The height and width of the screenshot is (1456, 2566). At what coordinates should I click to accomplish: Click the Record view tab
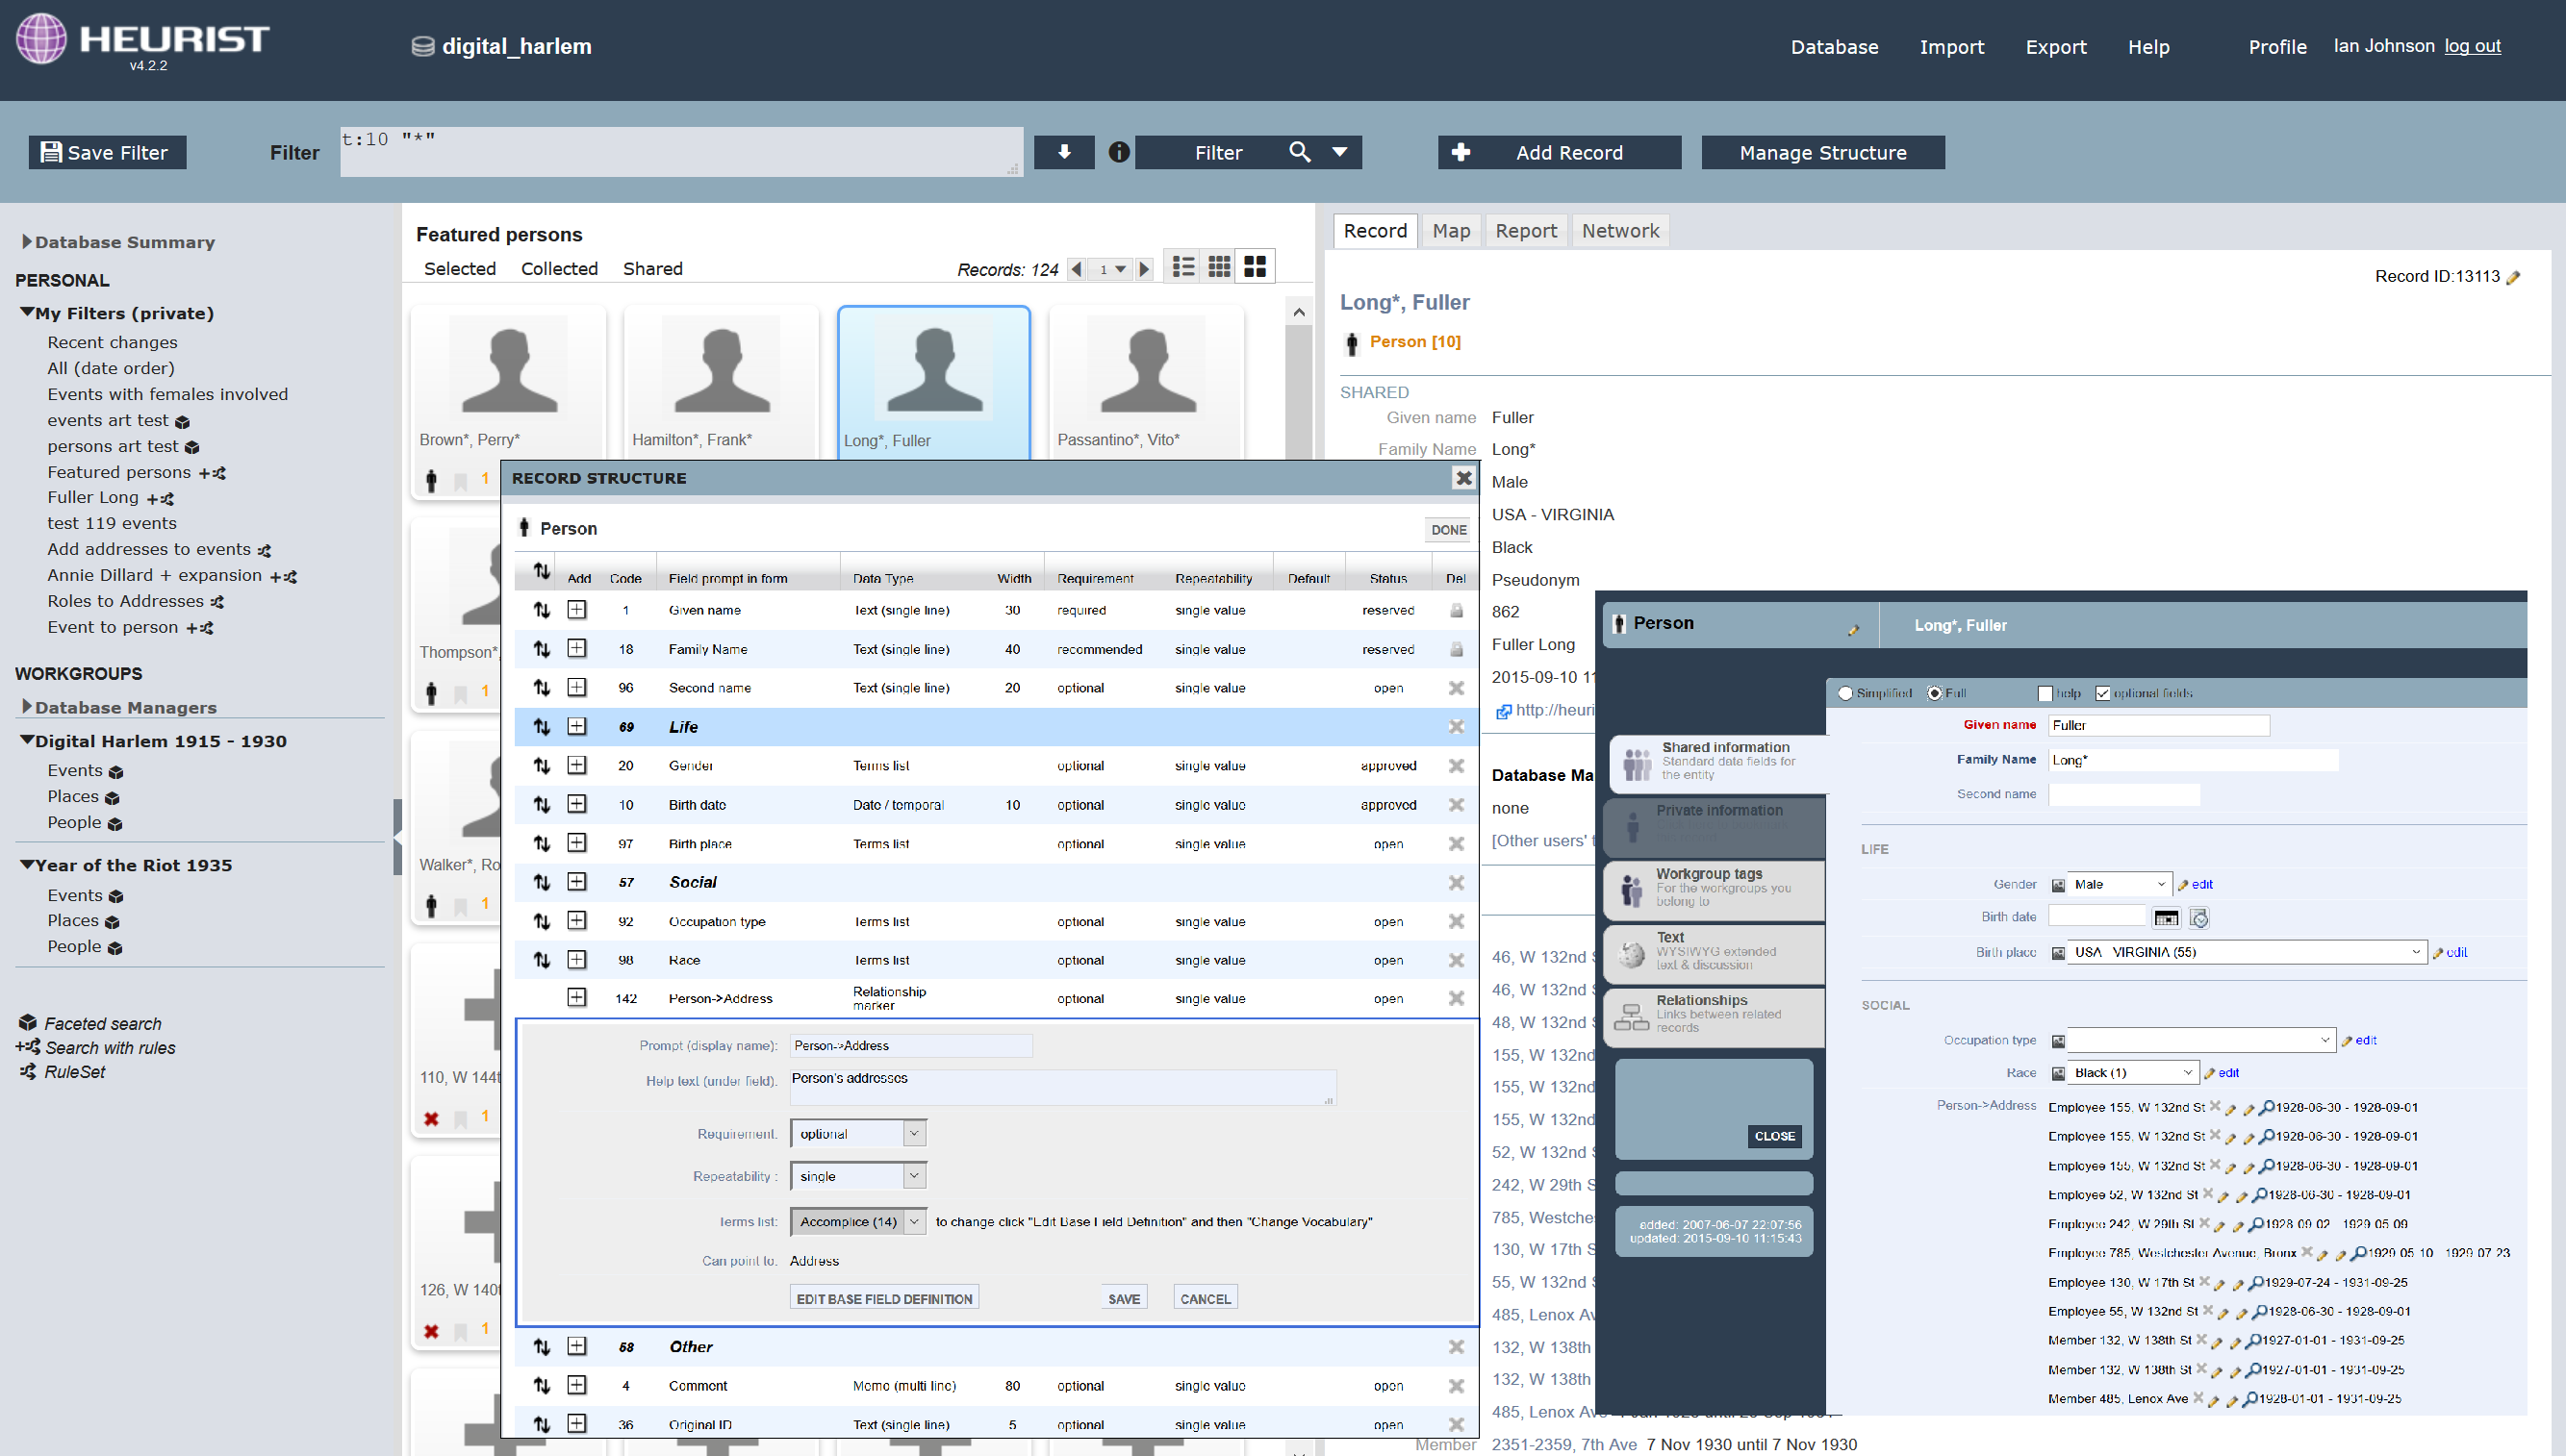pos(1375,233)
